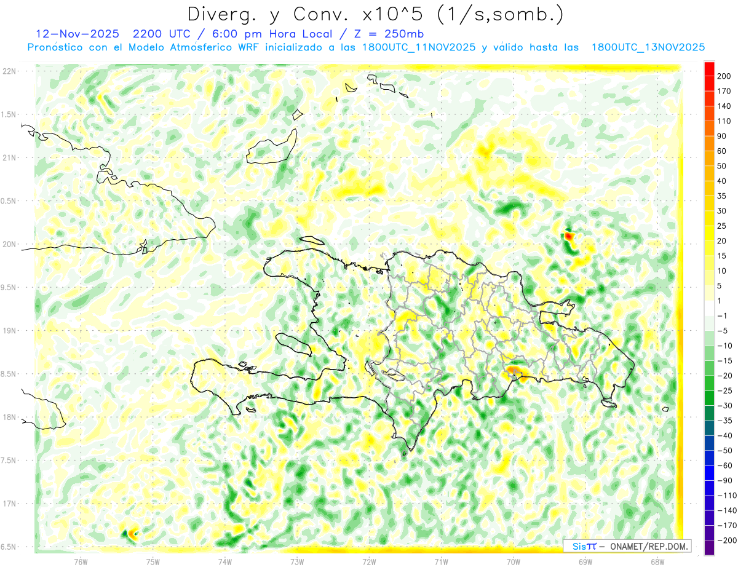
Task: Click the '21N' latitude axis label
Action: tap(9, 157)
